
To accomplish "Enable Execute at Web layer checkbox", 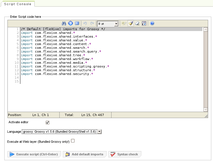I will [x=73, y=141].
